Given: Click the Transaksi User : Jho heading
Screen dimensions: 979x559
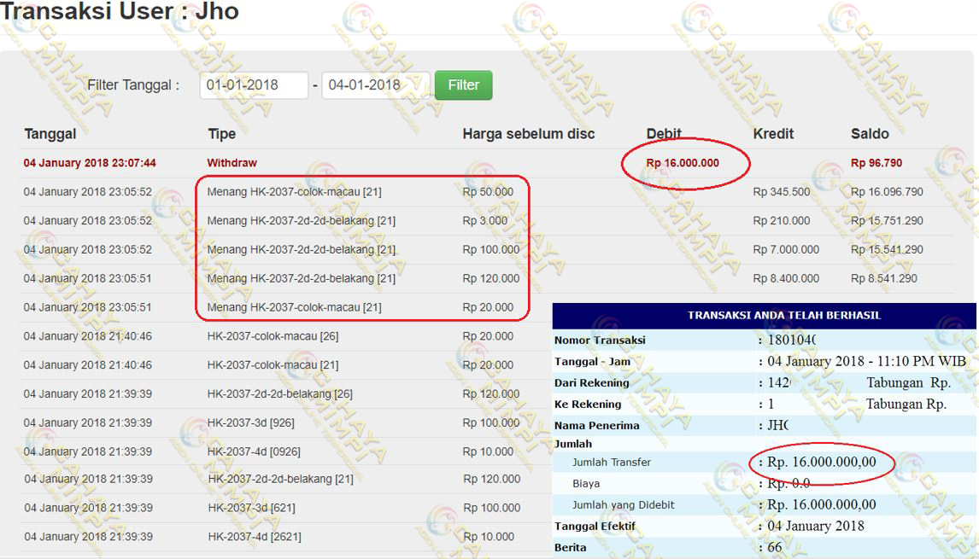Looking at the screenshot, I should 120,13.
